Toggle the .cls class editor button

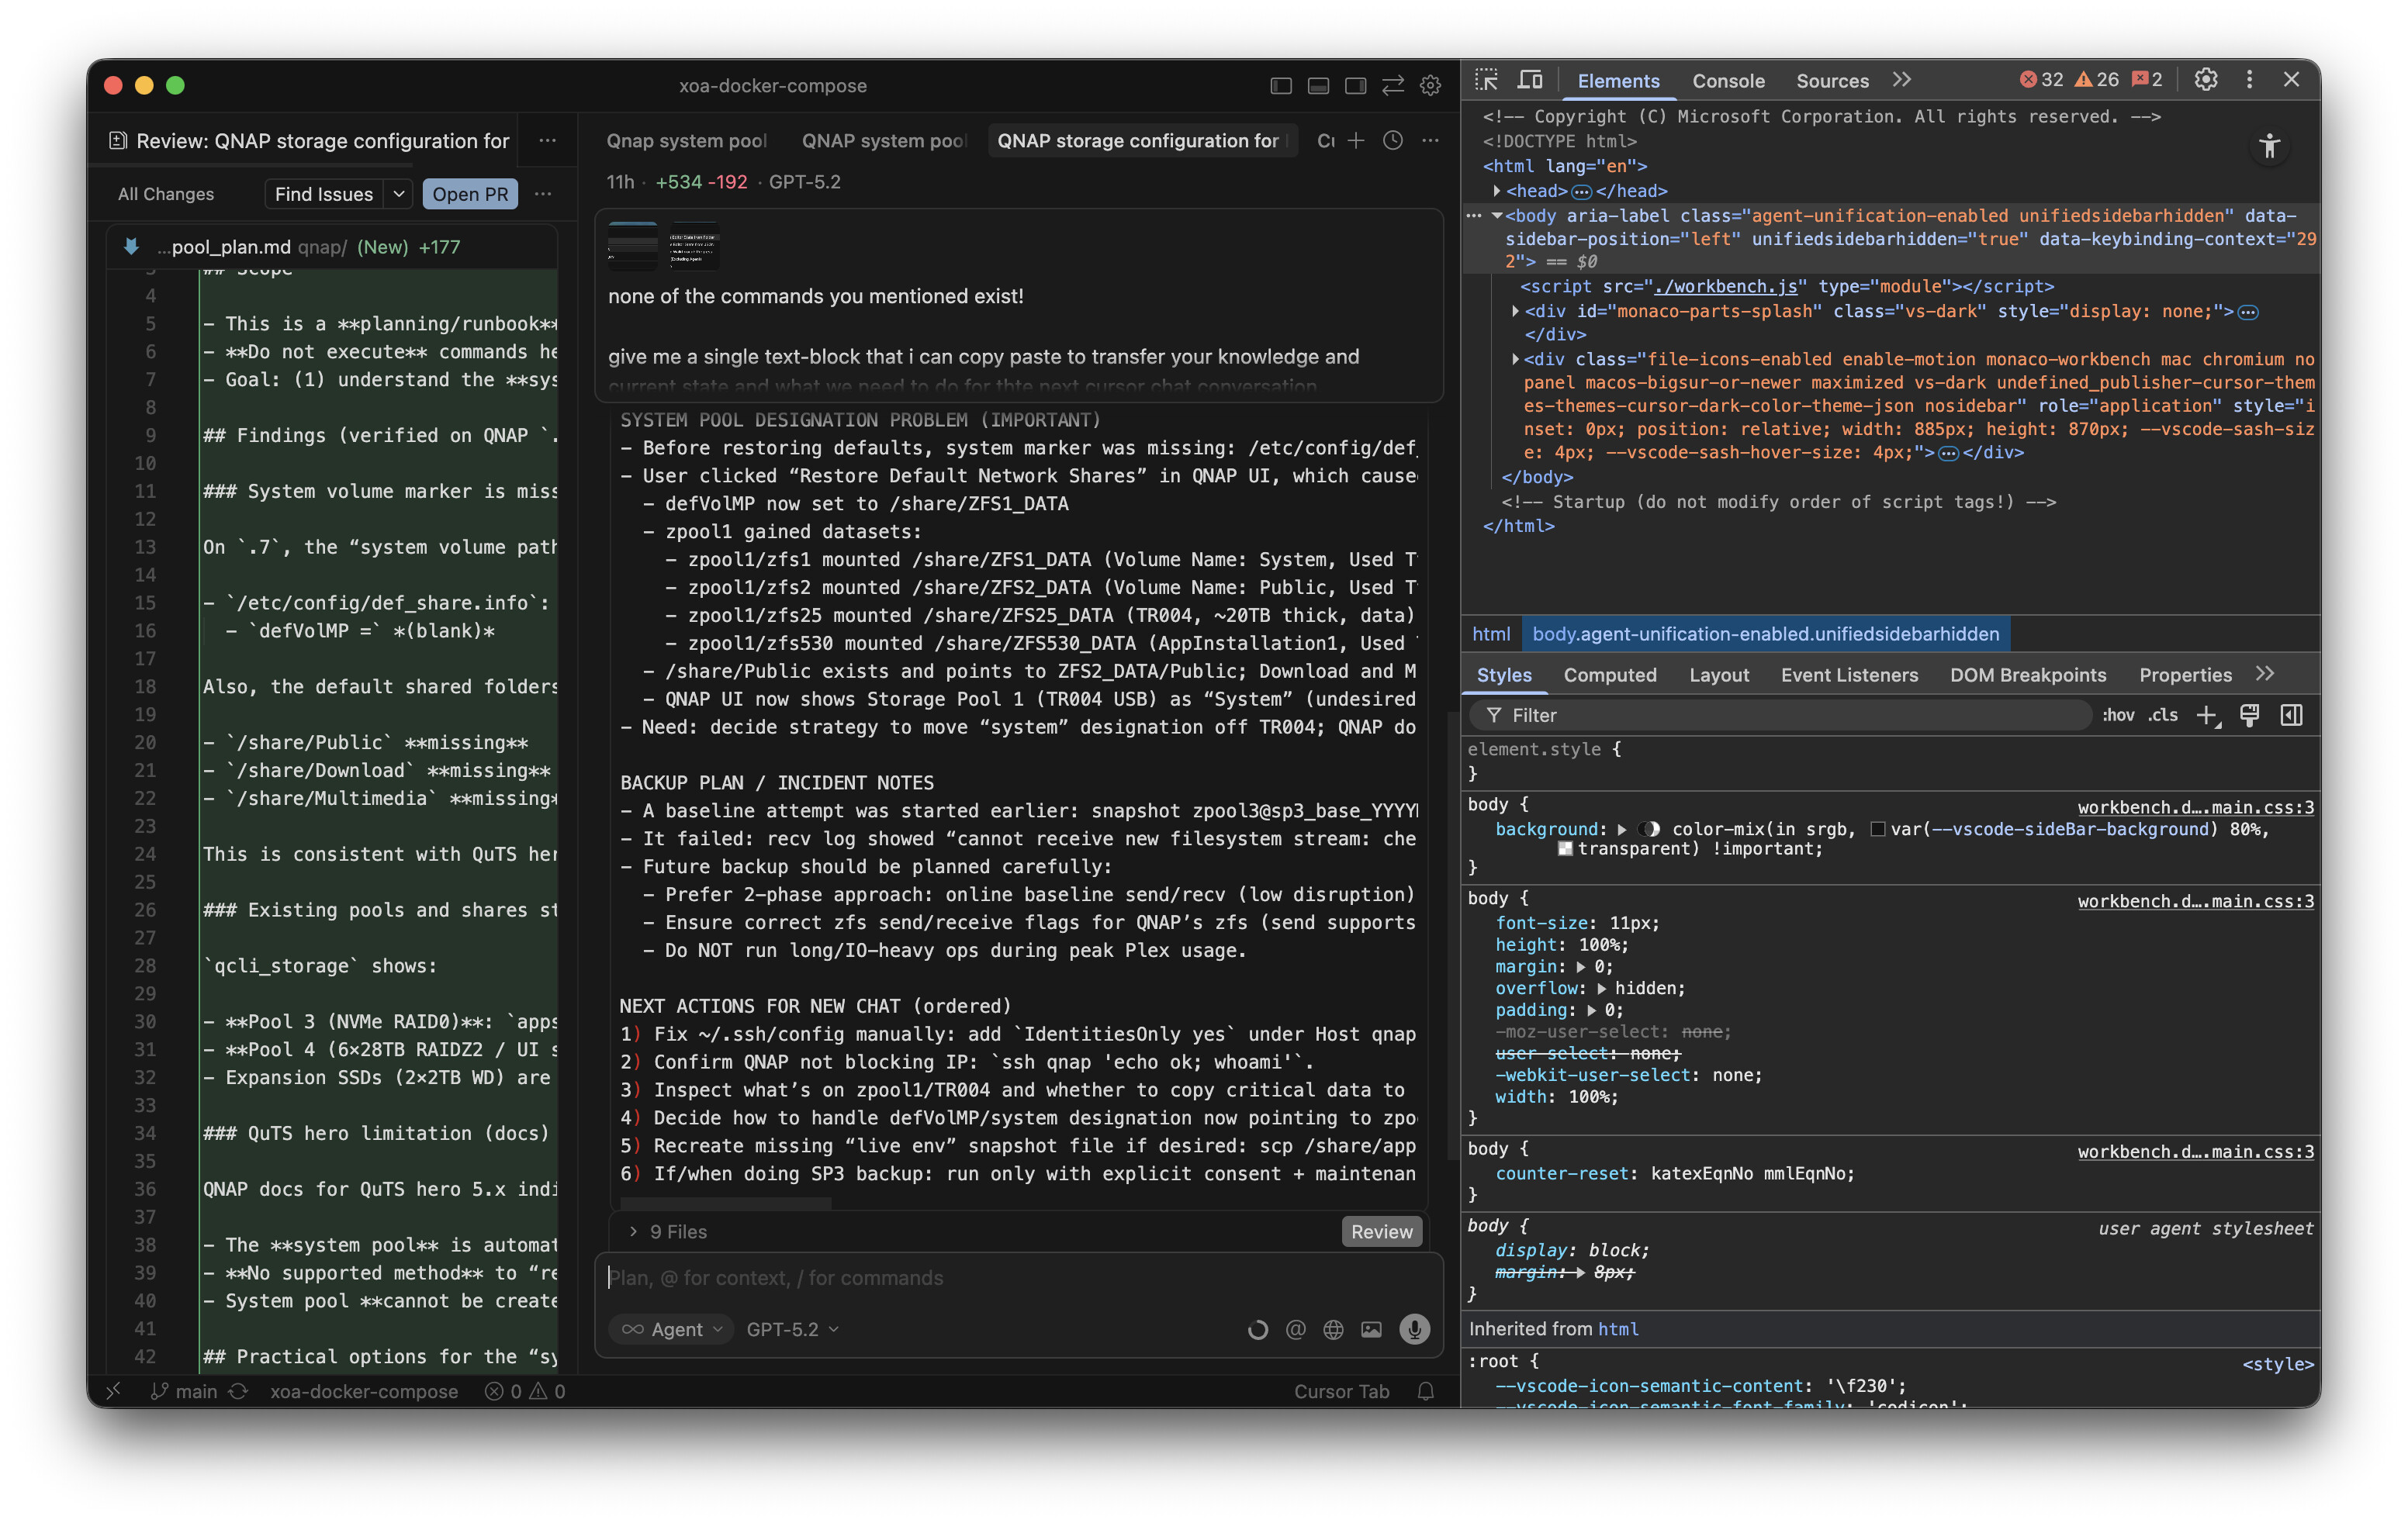(x=2162, y=716)
